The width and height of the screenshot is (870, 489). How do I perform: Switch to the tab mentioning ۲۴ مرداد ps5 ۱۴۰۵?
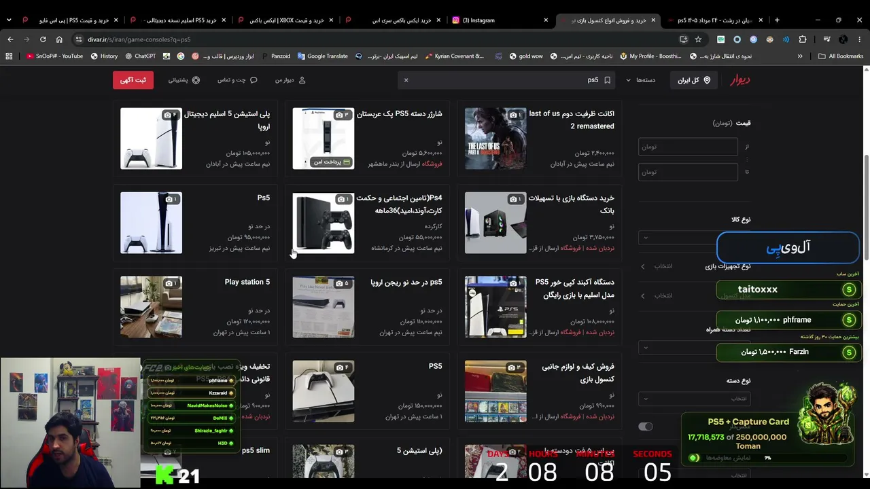(715, 20)
